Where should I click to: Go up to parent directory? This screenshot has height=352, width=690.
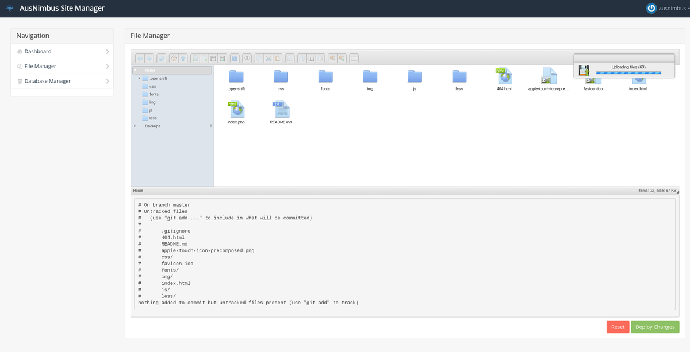pos(183,58)
